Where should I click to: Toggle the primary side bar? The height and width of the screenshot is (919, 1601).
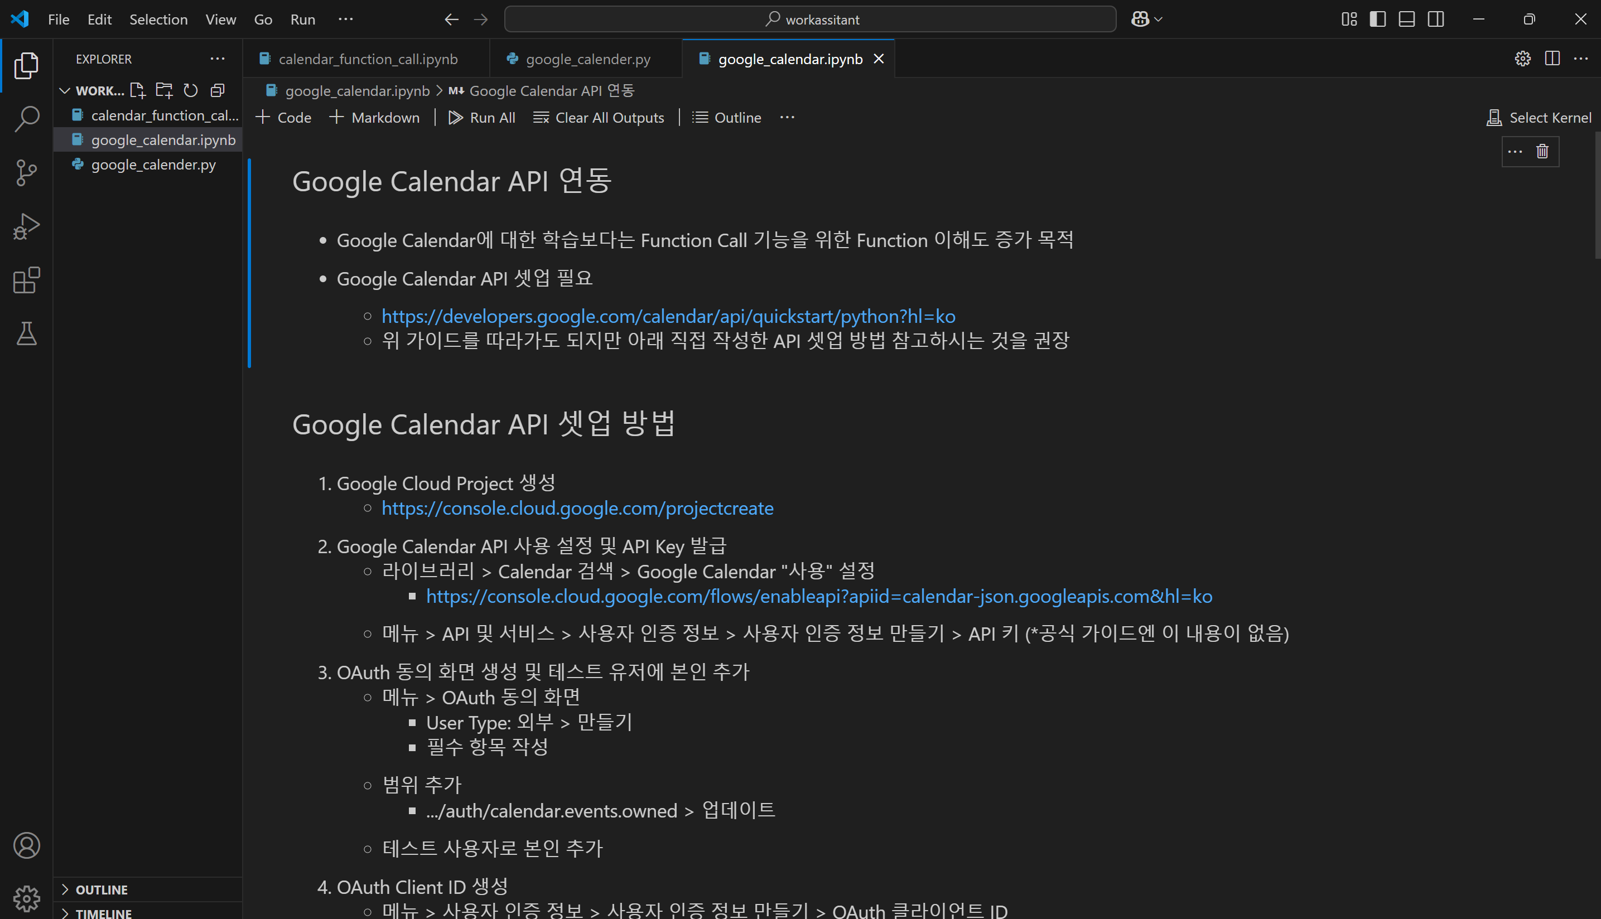(x=1378, y=20)
